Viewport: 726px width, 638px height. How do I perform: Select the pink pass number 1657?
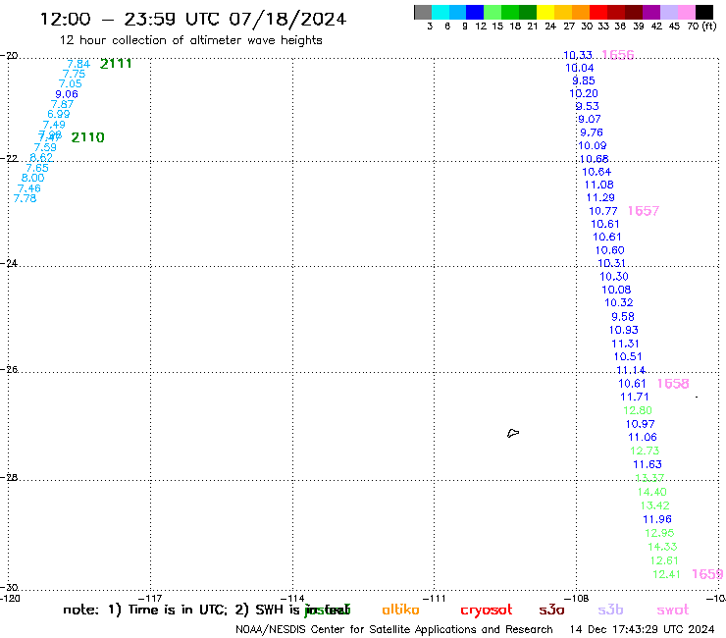(x=644, y=211)
